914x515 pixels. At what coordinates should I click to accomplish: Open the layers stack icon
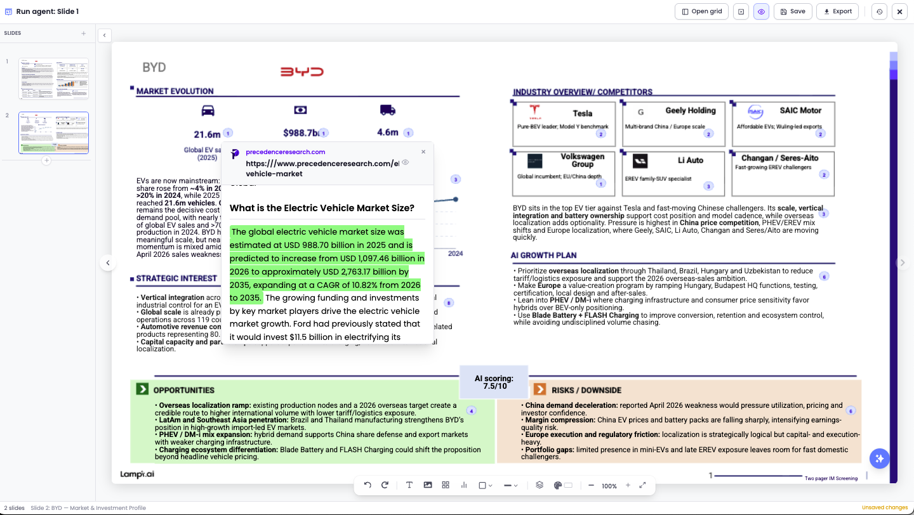540,485
